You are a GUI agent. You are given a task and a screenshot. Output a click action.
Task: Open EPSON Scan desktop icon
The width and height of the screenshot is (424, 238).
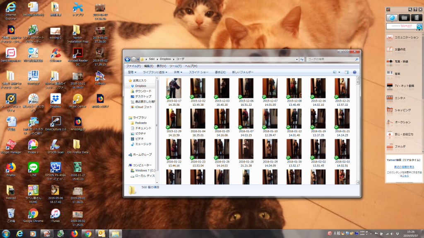click(55, 146)
